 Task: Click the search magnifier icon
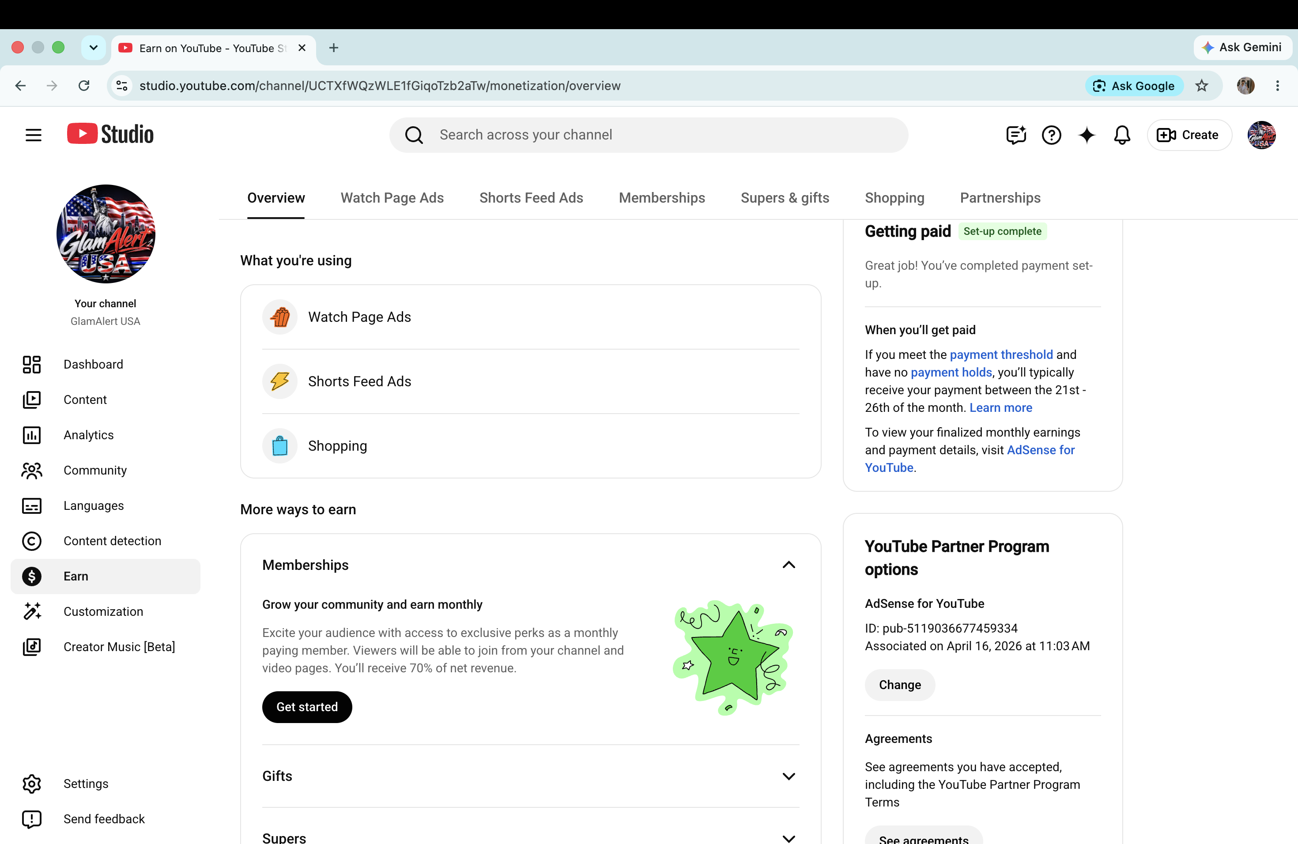coord(414,135)
